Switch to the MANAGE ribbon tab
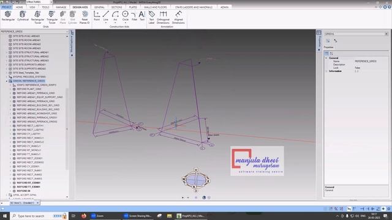This screenshot has height=220, width=392. [x=61, y=7]
